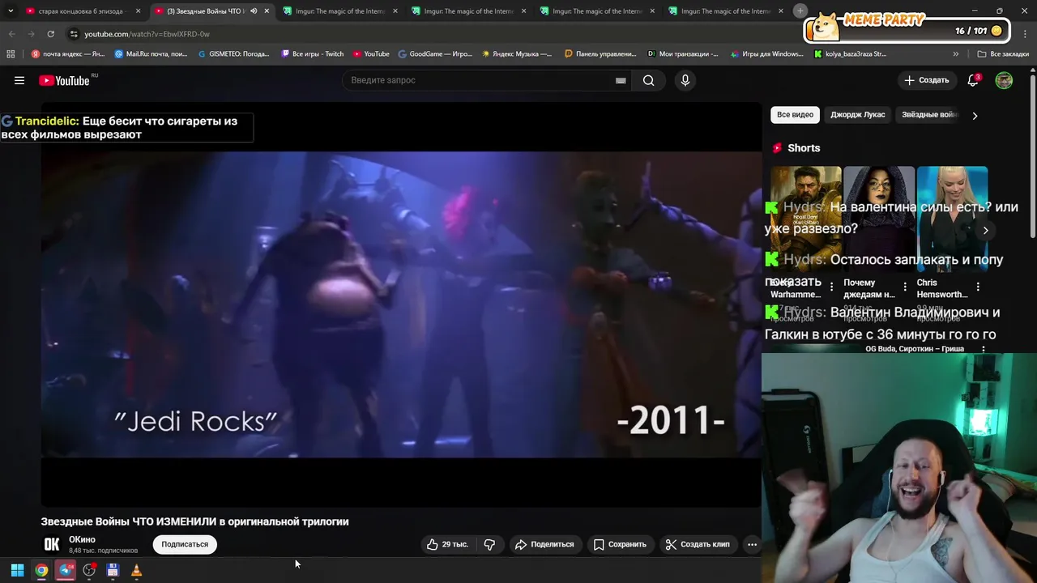Click the Создать create button
The image size is (1037, 583).
coord(927,80)
